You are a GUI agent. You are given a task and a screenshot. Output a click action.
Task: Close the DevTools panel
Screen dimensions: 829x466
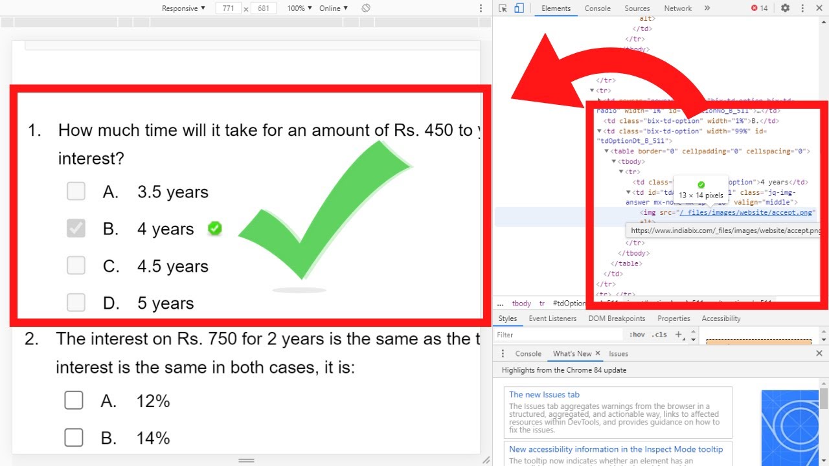point(819,8)
